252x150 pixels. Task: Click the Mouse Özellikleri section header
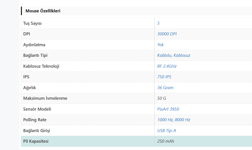pyautogui.click(x=43, y=11)
